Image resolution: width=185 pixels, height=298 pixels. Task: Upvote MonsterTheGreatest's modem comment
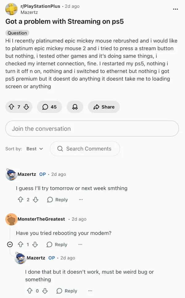coord(21,244)
